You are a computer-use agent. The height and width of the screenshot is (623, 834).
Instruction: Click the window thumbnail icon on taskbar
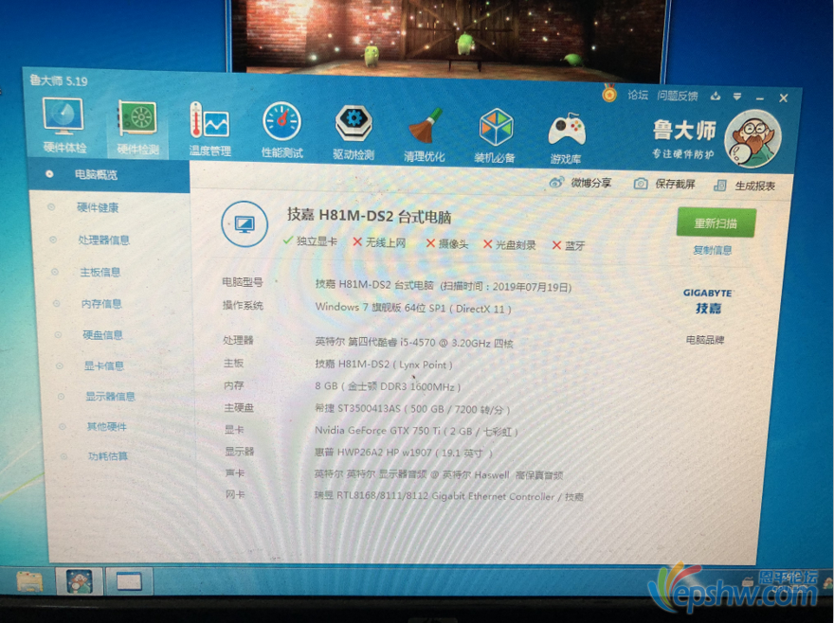[x=129, y=581]
